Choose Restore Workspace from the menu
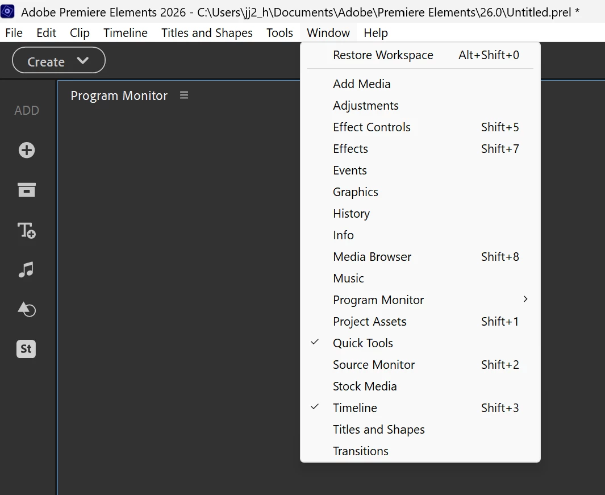This screenshot has width=605, height=495. 420,55
